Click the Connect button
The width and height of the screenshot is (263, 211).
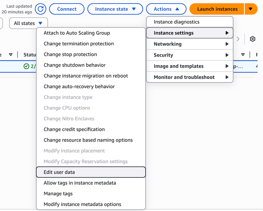[x=66, y=9]
